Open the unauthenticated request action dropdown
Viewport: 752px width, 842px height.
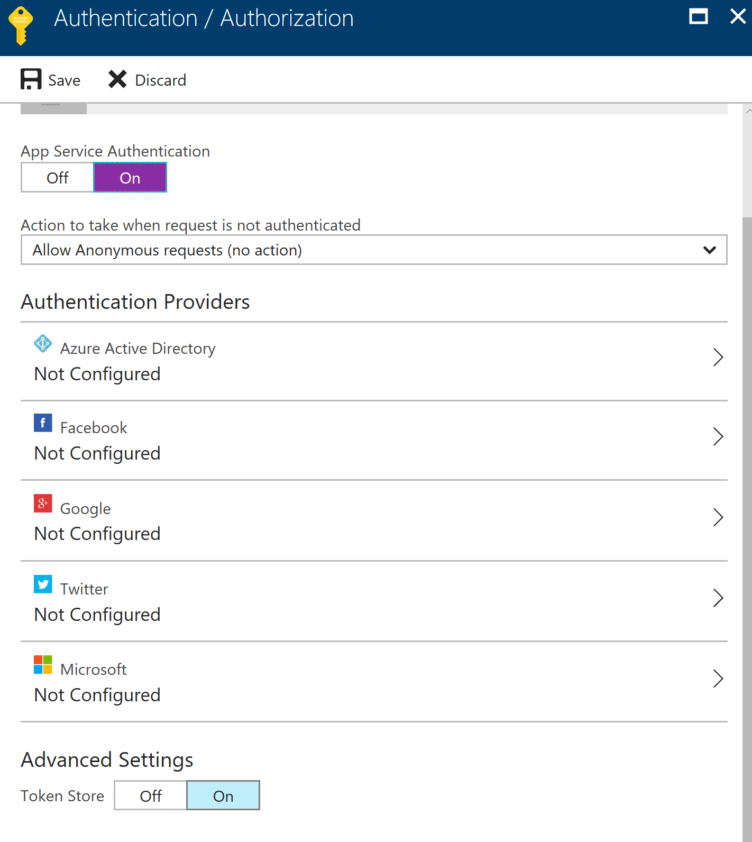[374, 250]
